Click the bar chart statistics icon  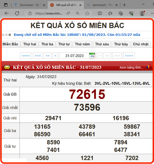[x=149, y=66]
